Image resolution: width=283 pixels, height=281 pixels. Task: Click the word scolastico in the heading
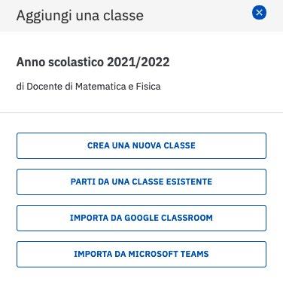coord(76,62)
